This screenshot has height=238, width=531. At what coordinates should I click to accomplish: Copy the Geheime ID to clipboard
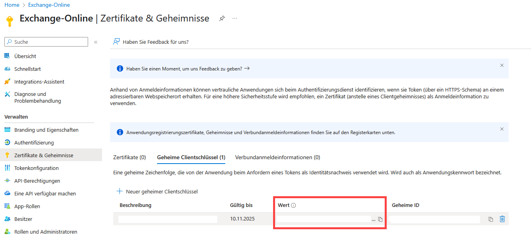pos(491,219)
